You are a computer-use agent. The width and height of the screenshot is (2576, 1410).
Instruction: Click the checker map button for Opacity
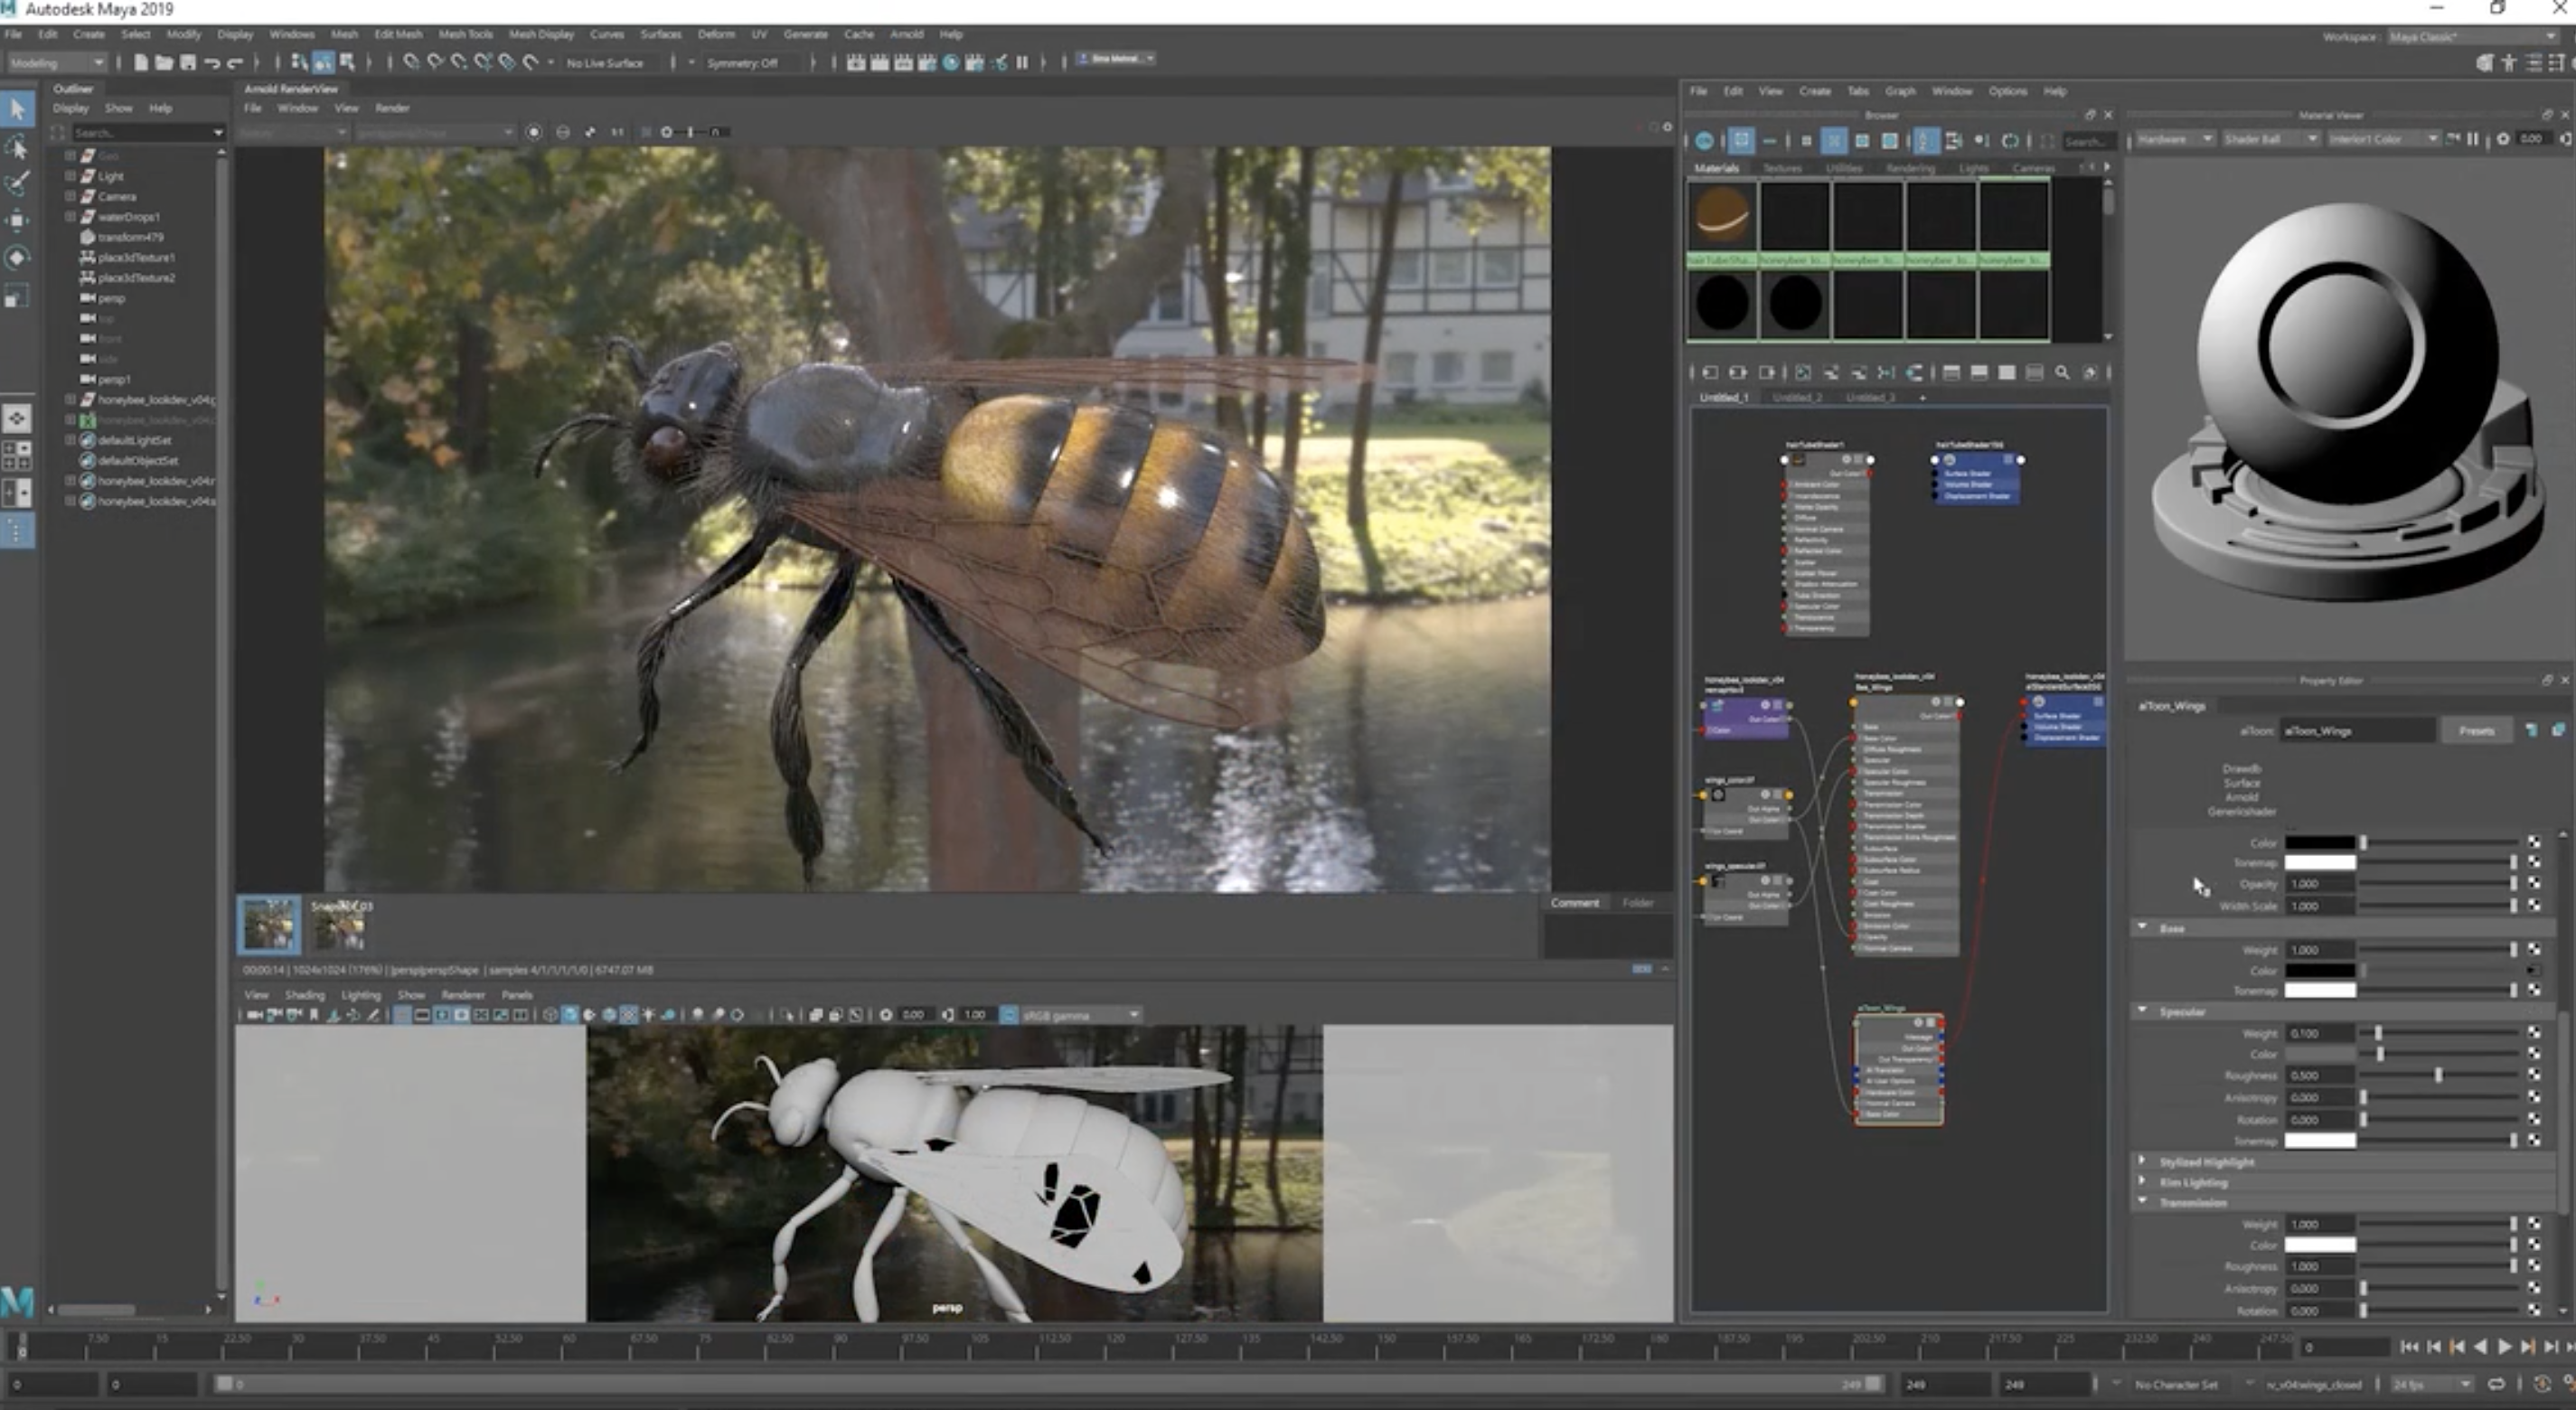pyautogui.click(x=2534, y=883)
